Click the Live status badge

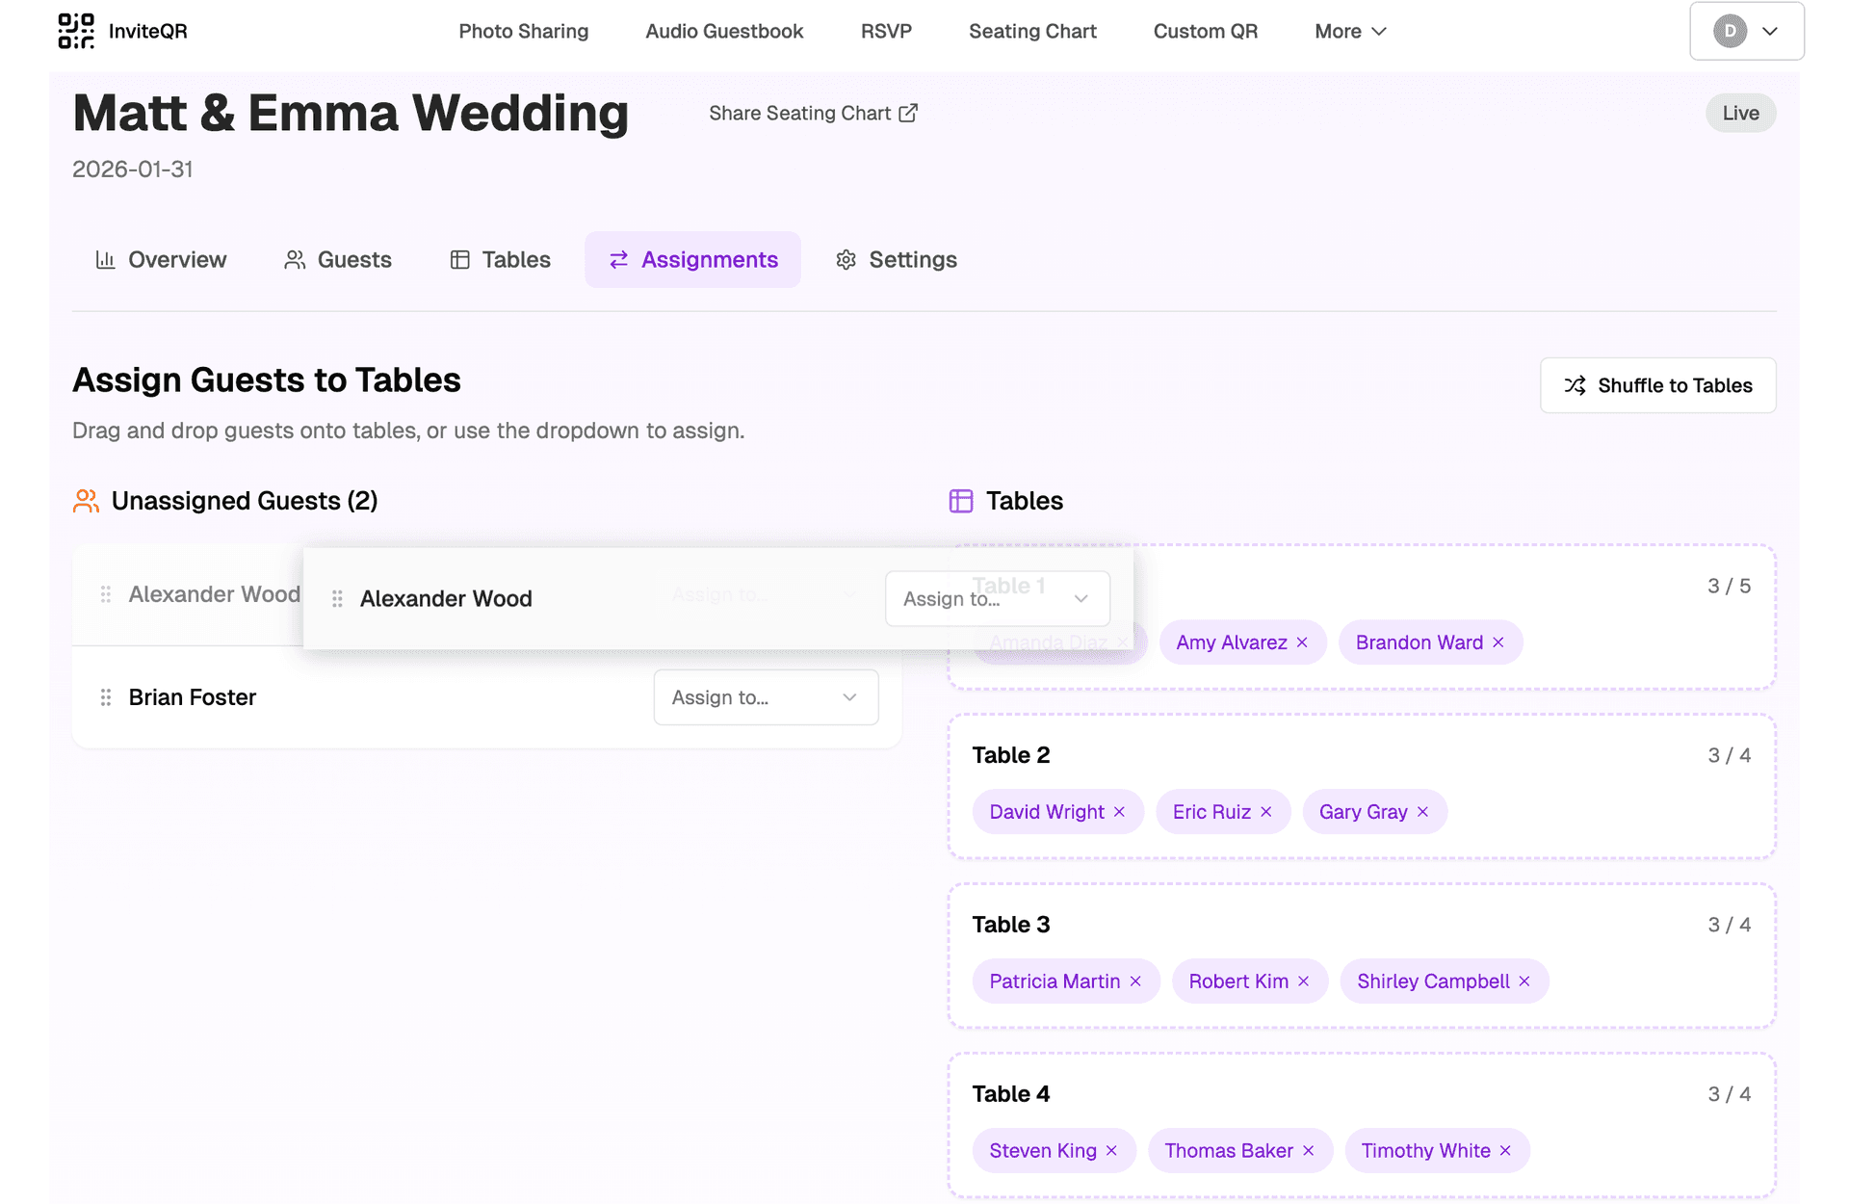point(1740,113)
